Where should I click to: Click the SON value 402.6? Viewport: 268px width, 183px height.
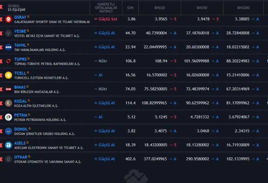coord(130,159)
